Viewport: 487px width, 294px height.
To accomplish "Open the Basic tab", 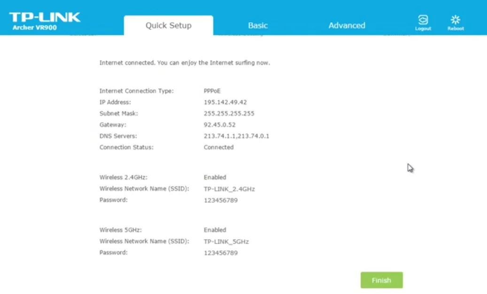I will pyautogui.click(x=258, y=25).
